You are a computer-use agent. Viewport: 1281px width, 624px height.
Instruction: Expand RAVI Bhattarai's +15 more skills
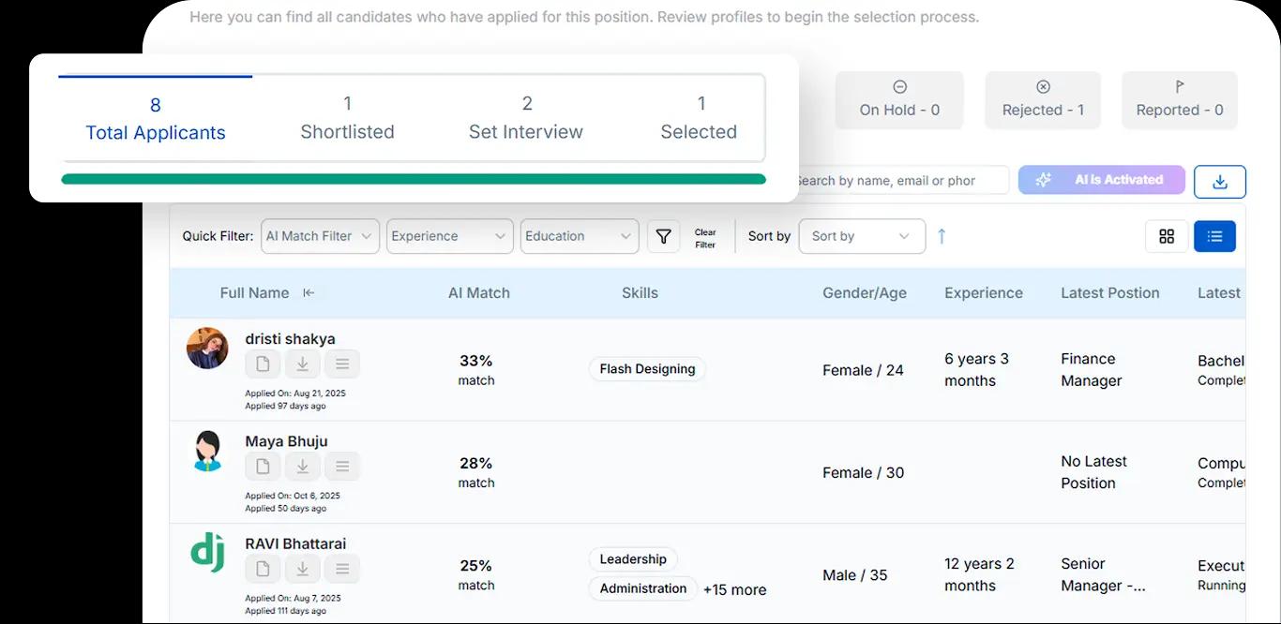734,589
